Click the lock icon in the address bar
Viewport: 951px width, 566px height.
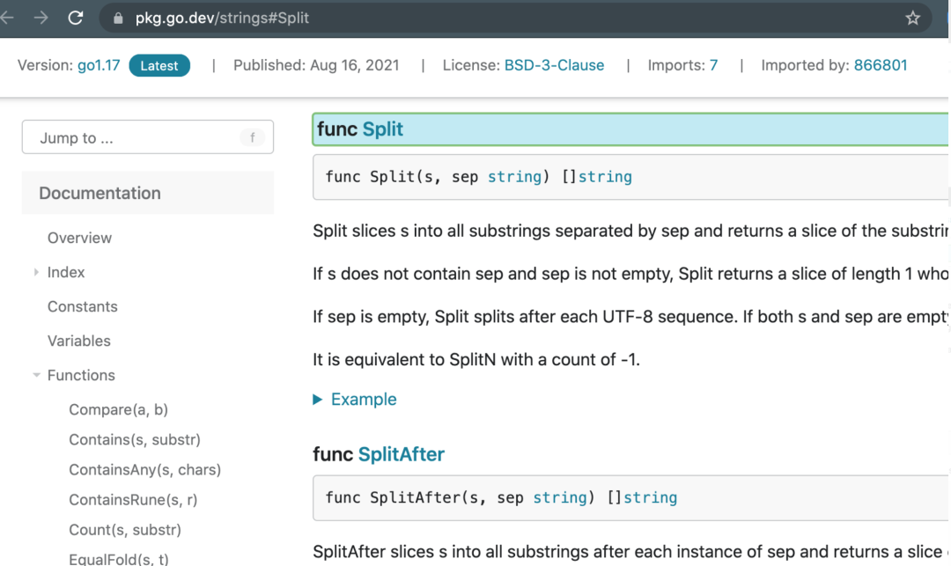(118, 18)
